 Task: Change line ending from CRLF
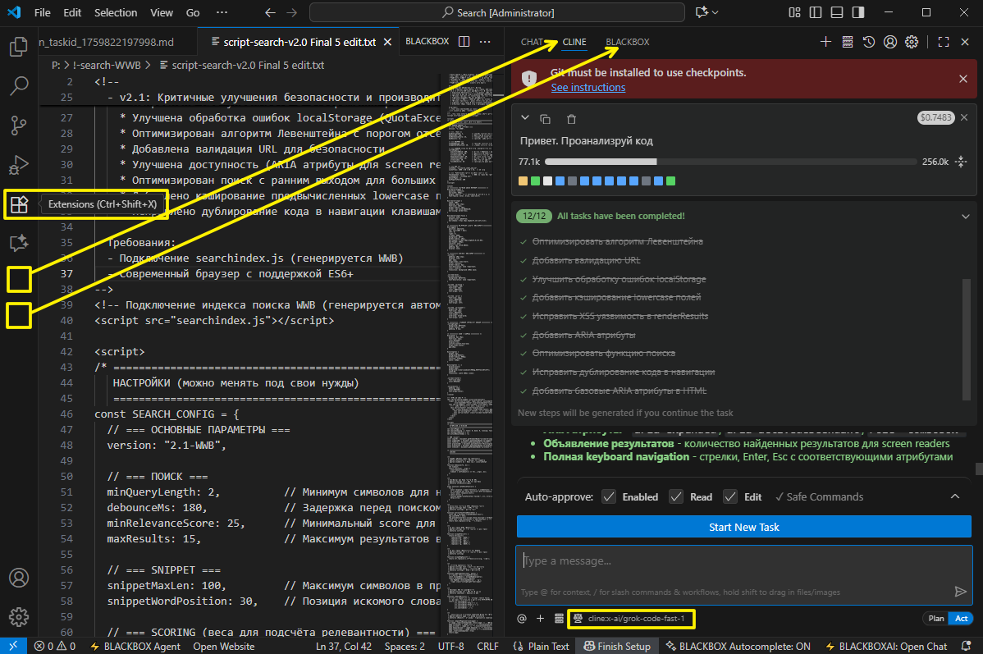pos(487,646)
